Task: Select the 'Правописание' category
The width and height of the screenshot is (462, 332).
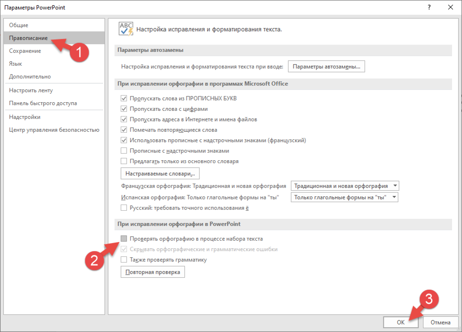Action: pyautogui.click(x=54, y=38)
